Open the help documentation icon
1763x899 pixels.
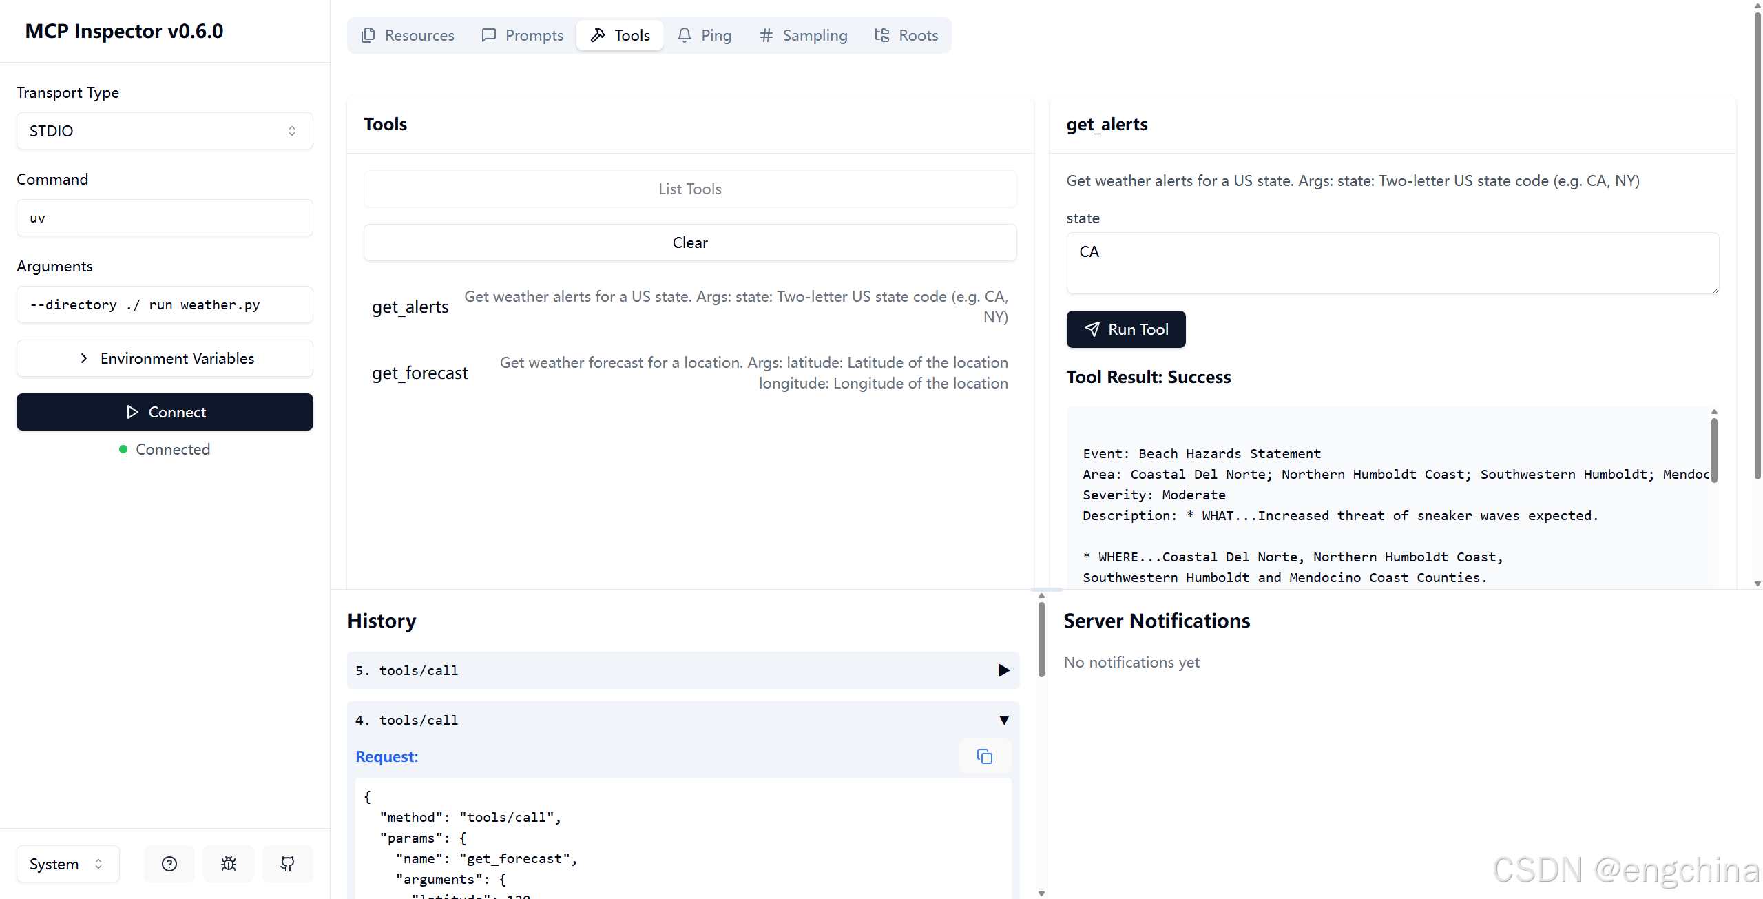pyautogui.click(x=169, y=863)
